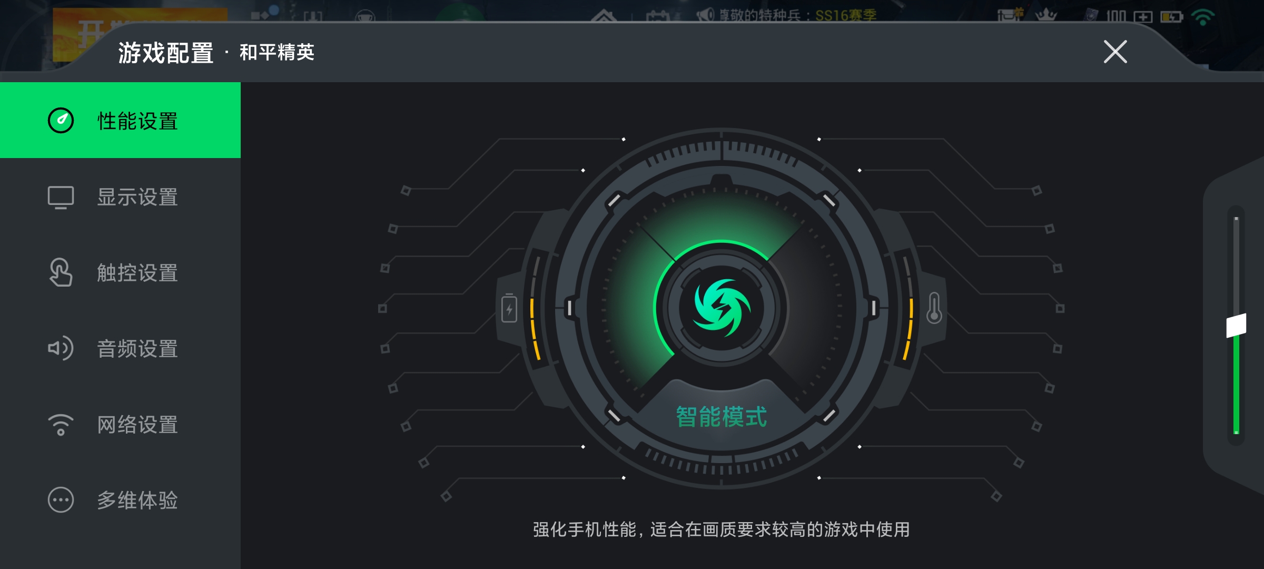This screenshot has height=569, width=1264.
Task: Select the 触控设置 touch icon
Action: tap(61, 272)
